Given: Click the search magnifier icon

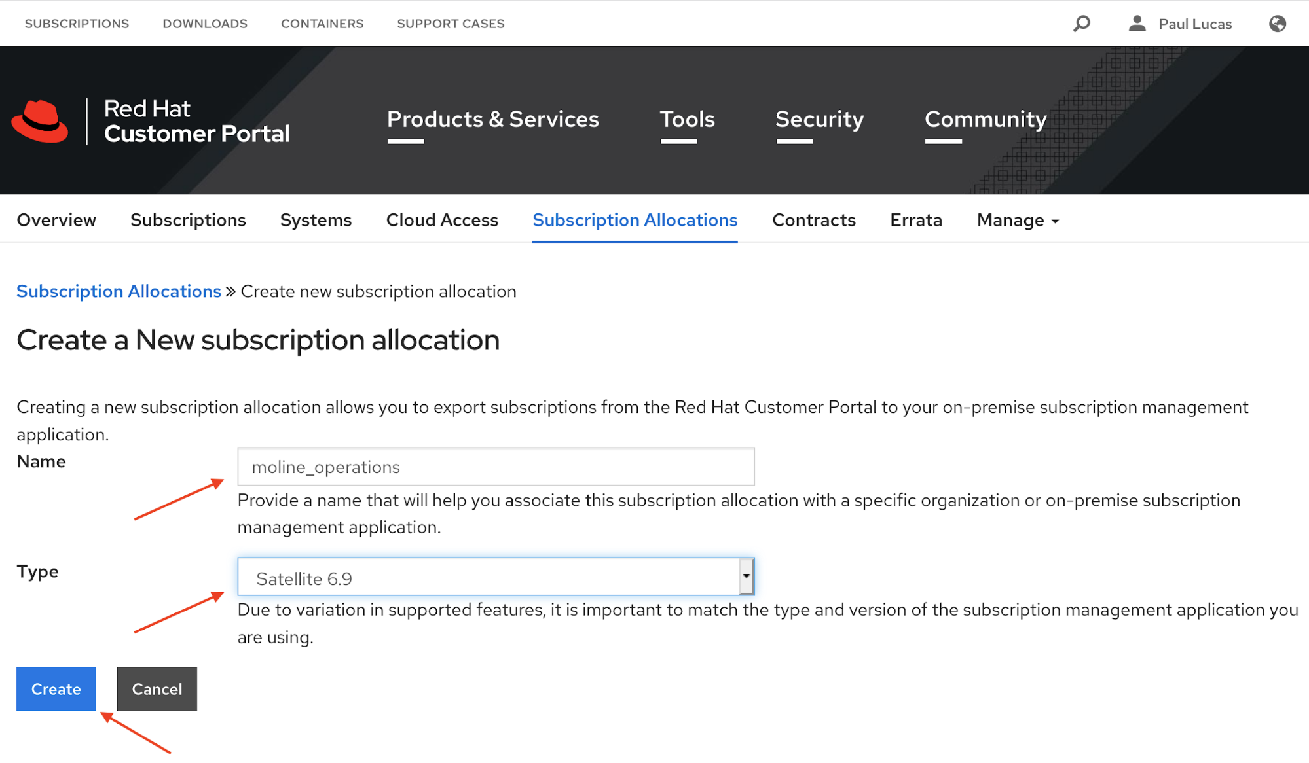Looking at the screenshot, I should (1082, 24).
